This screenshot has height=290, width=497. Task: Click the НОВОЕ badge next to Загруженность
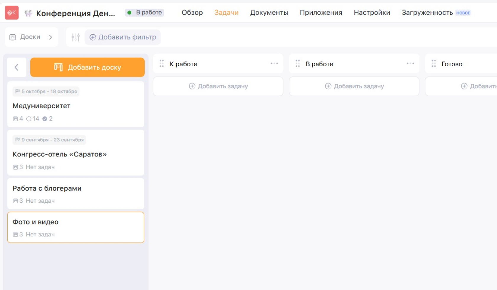[x=463, y=13]
